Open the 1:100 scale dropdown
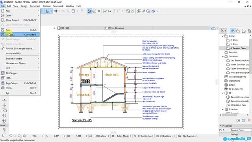The image size is (252, 142). click(x=86, y=136)
